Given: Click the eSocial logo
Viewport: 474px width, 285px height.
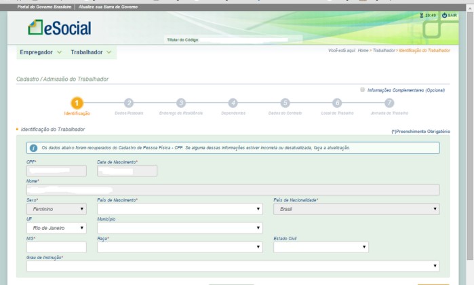Looking at the screenshot, I should click(60, 28).
